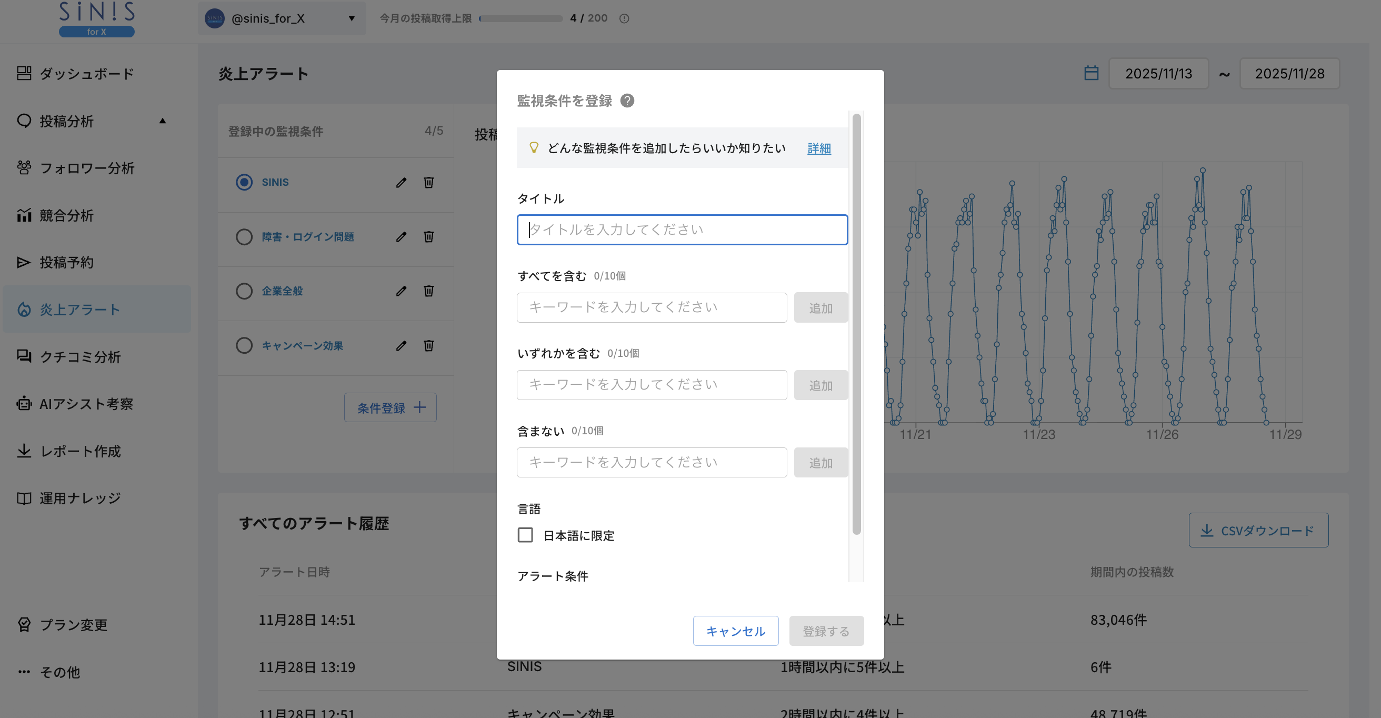
Task: Open 競合分析 from the sidebar
Action: pyautogui.click(x=25, y=215)
